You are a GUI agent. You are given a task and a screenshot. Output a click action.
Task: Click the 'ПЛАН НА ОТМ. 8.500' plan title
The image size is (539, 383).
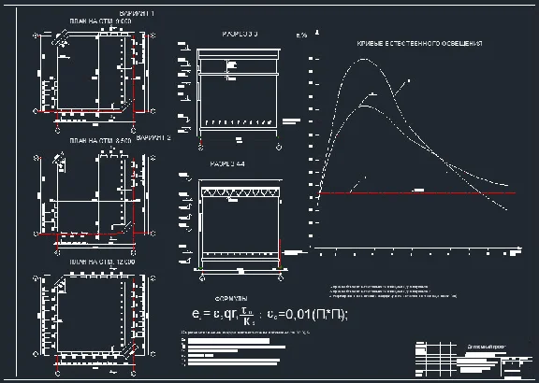coord(100,141)
